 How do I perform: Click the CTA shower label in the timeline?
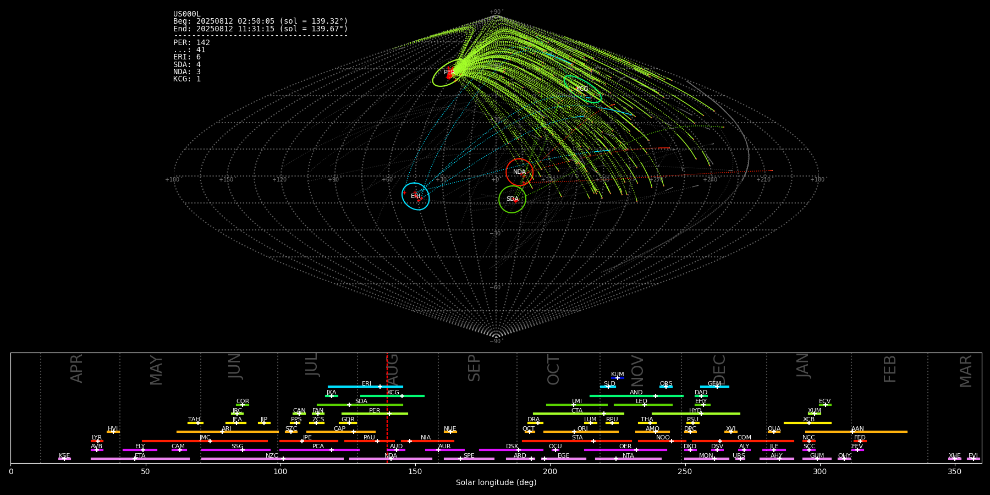pyautogui.click(x=577, y=411)
